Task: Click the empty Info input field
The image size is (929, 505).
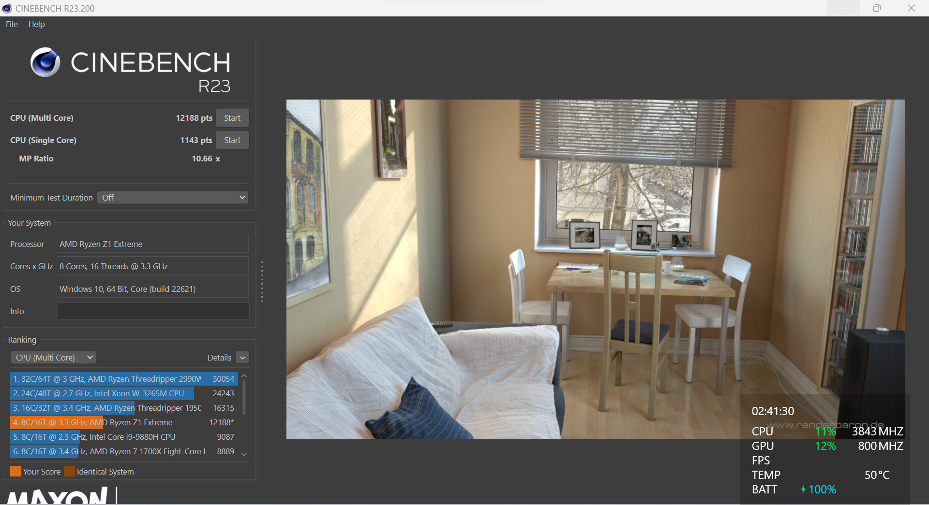Action: [153, 311]
